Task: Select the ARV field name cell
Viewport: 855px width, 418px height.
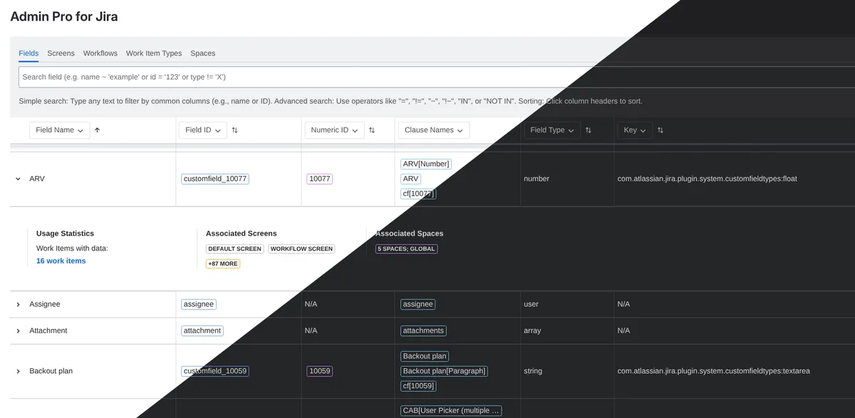Action: click(37, 179)
